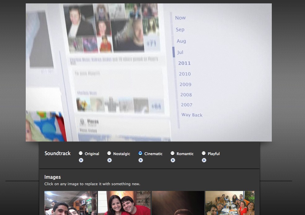This screenshot has height=215, width=305.
Task: Click the couple-in-red photo to replace it
Action: 124,203
